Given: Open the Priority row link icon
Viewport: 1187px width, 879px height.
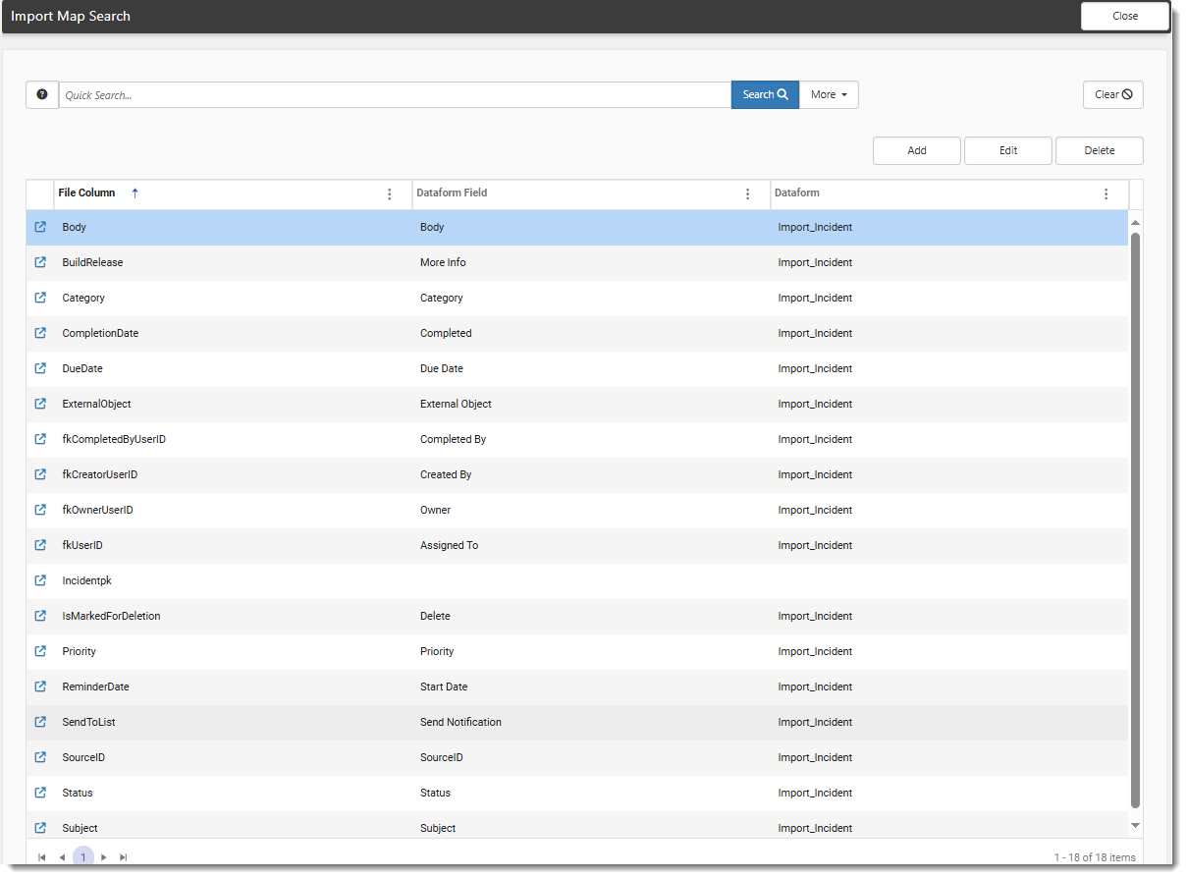Looking at the screenshot, I should [x=40, y=651].
